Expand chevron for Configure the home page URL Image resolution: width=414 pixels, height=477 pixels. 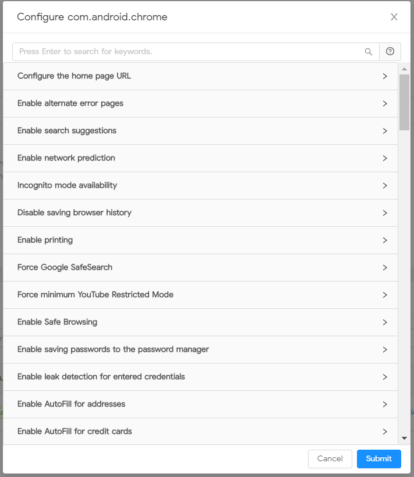(385, 76)
